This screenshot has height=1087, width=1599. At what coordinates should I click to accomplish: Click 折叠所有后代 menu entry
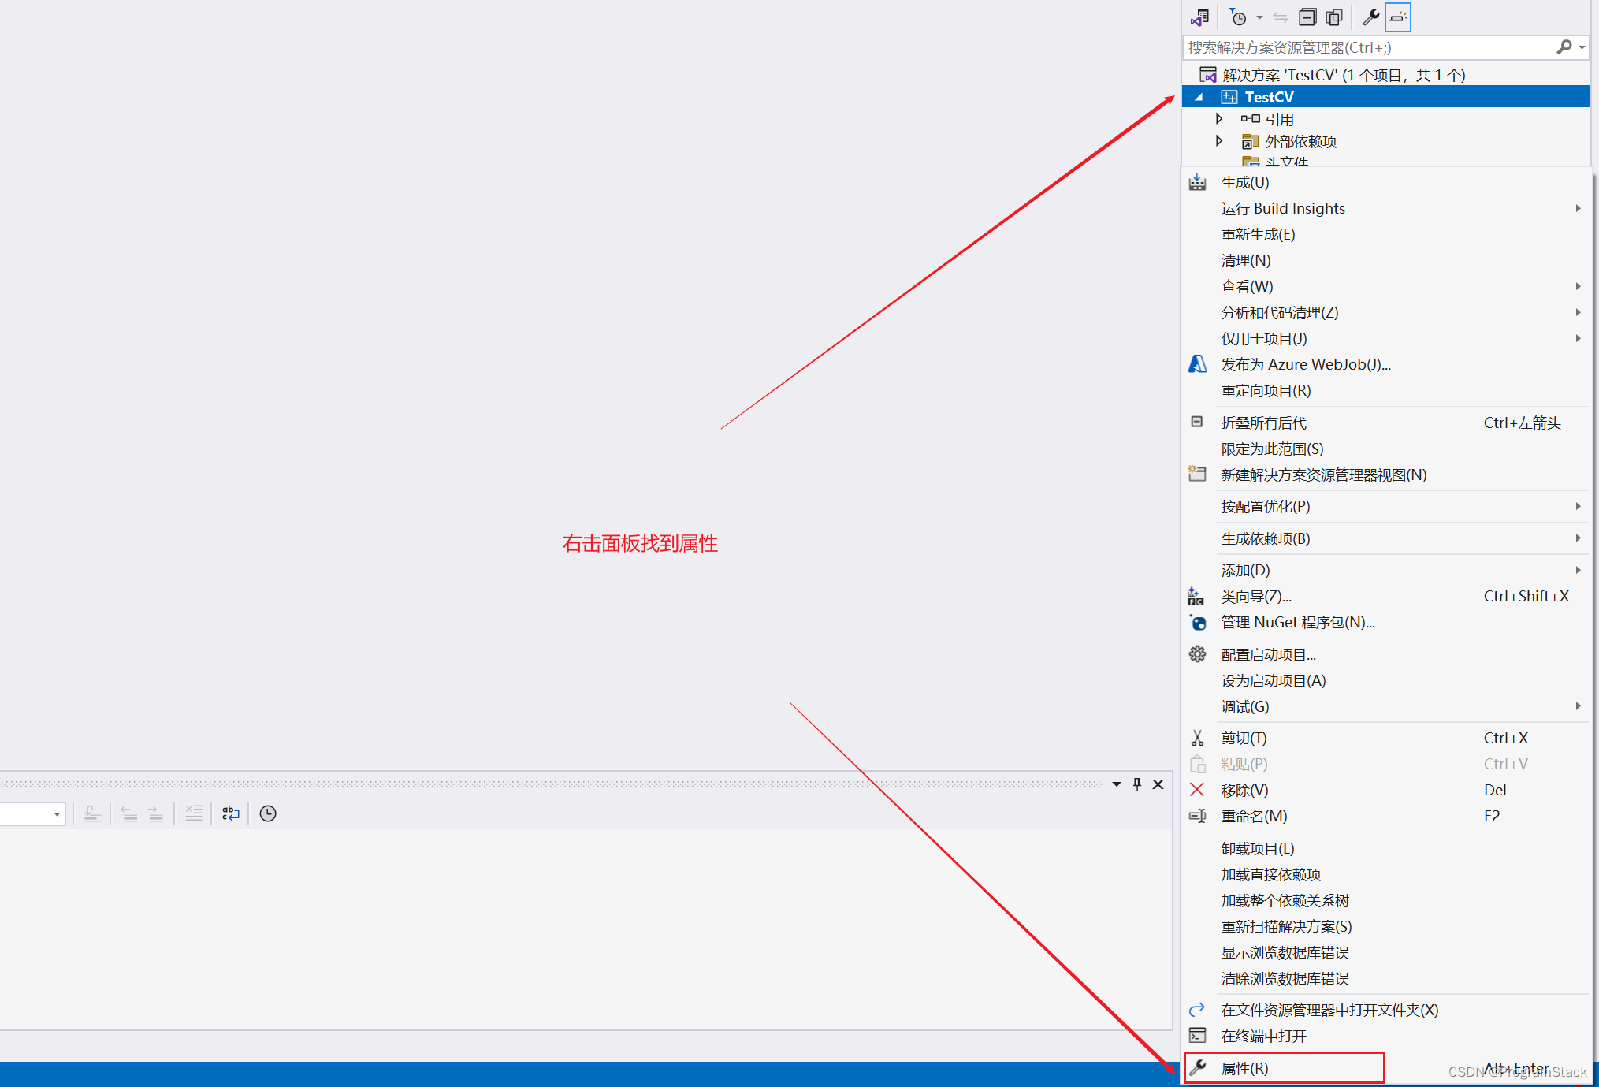(x=1386, y=423)
